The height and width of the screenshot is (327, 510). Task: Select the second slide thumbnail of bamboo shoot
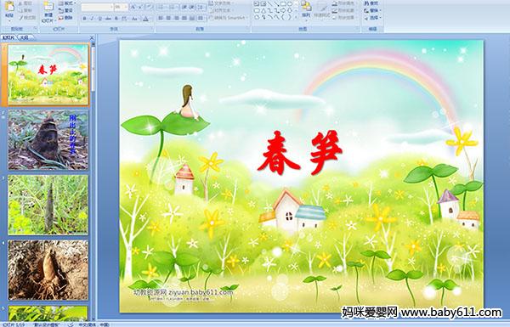48,140
